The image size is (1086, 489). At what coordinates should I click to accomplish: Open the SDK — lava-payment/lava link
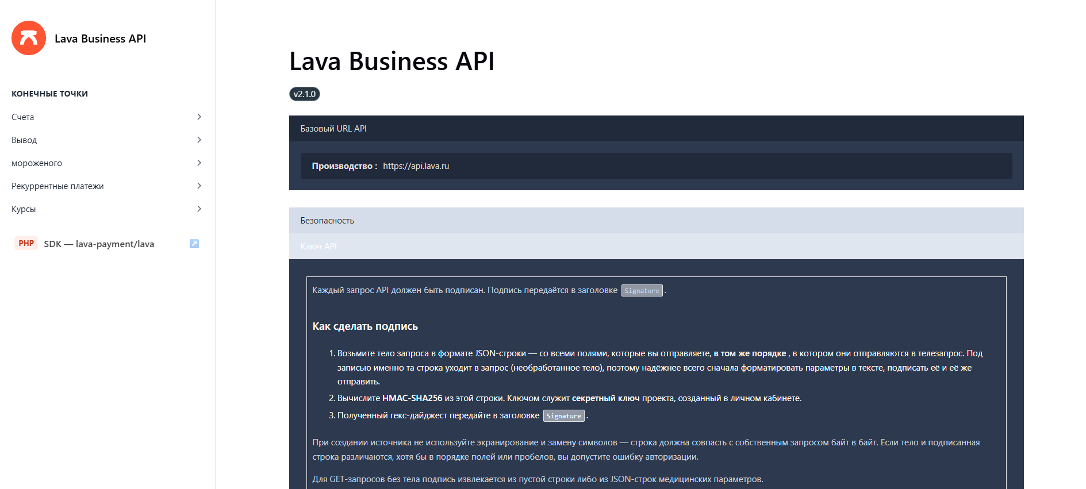coord(99,244)
